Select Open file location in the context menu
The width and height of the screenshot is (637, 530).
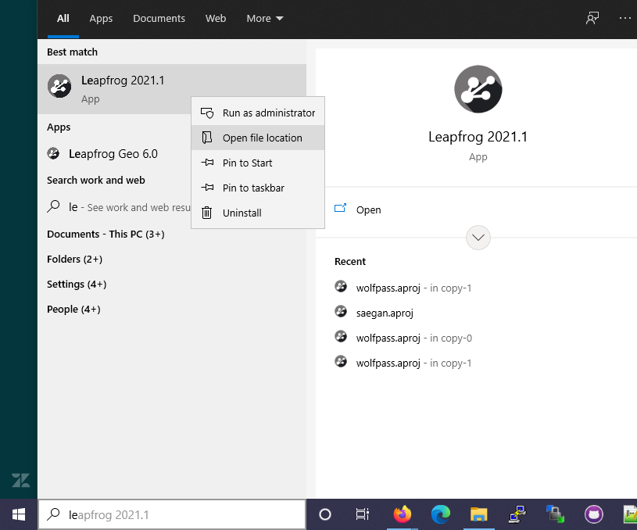point(262,138)
